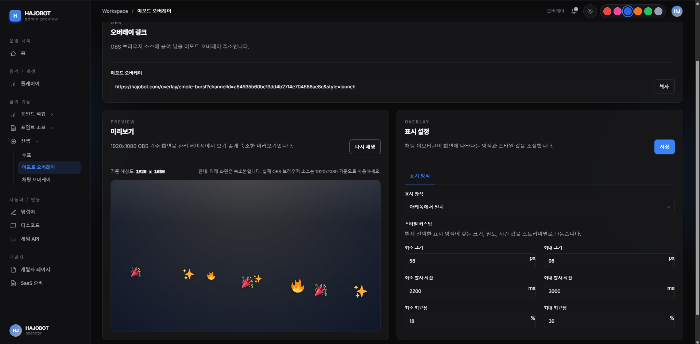Open 채팅 오버레이 menu item
Image resolution: width=700 pixels, height=344 pixels.
[x=36, y=180]
